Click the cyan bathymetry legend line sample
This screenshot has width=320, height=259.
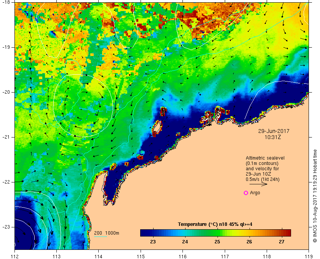[x=101, y=237]
